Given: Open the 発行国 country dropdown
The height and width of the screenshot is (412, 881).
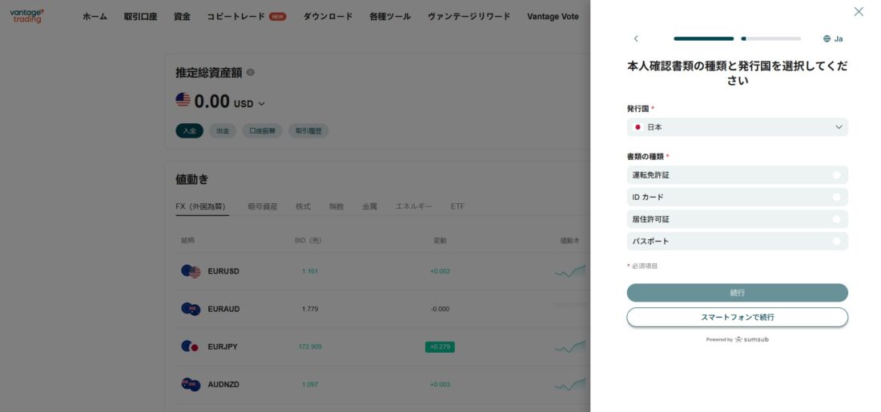Looking at the screenshot, I should click(737, 127).
